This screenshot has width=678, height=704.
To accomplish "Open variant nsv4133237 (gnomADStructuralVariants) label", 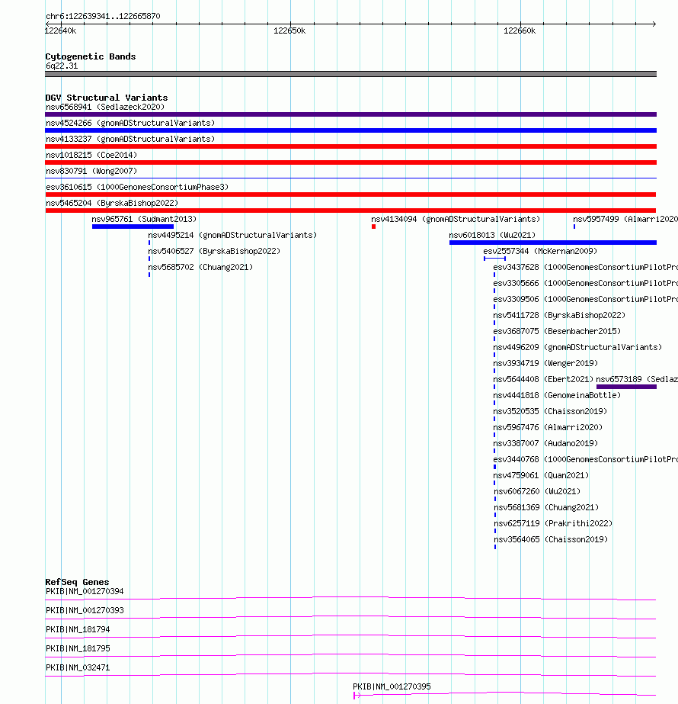I will [x=130, y=139].
